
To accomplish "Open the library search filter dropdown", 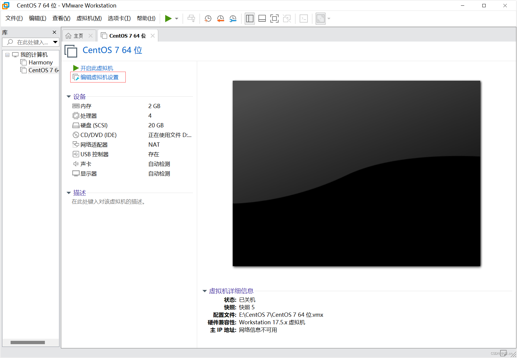I will [55, 42].
